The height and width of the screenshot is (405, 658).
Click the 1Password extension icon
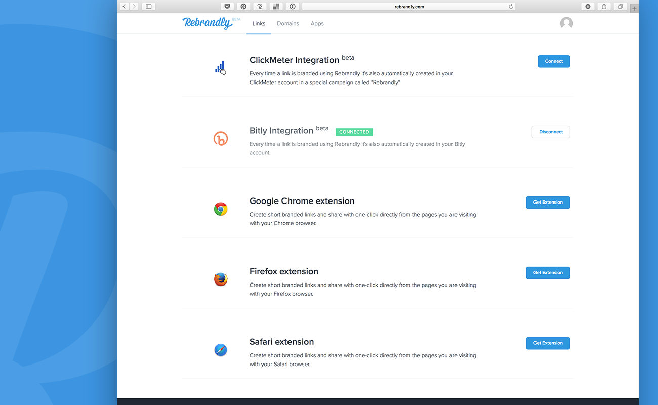(292, 7)
